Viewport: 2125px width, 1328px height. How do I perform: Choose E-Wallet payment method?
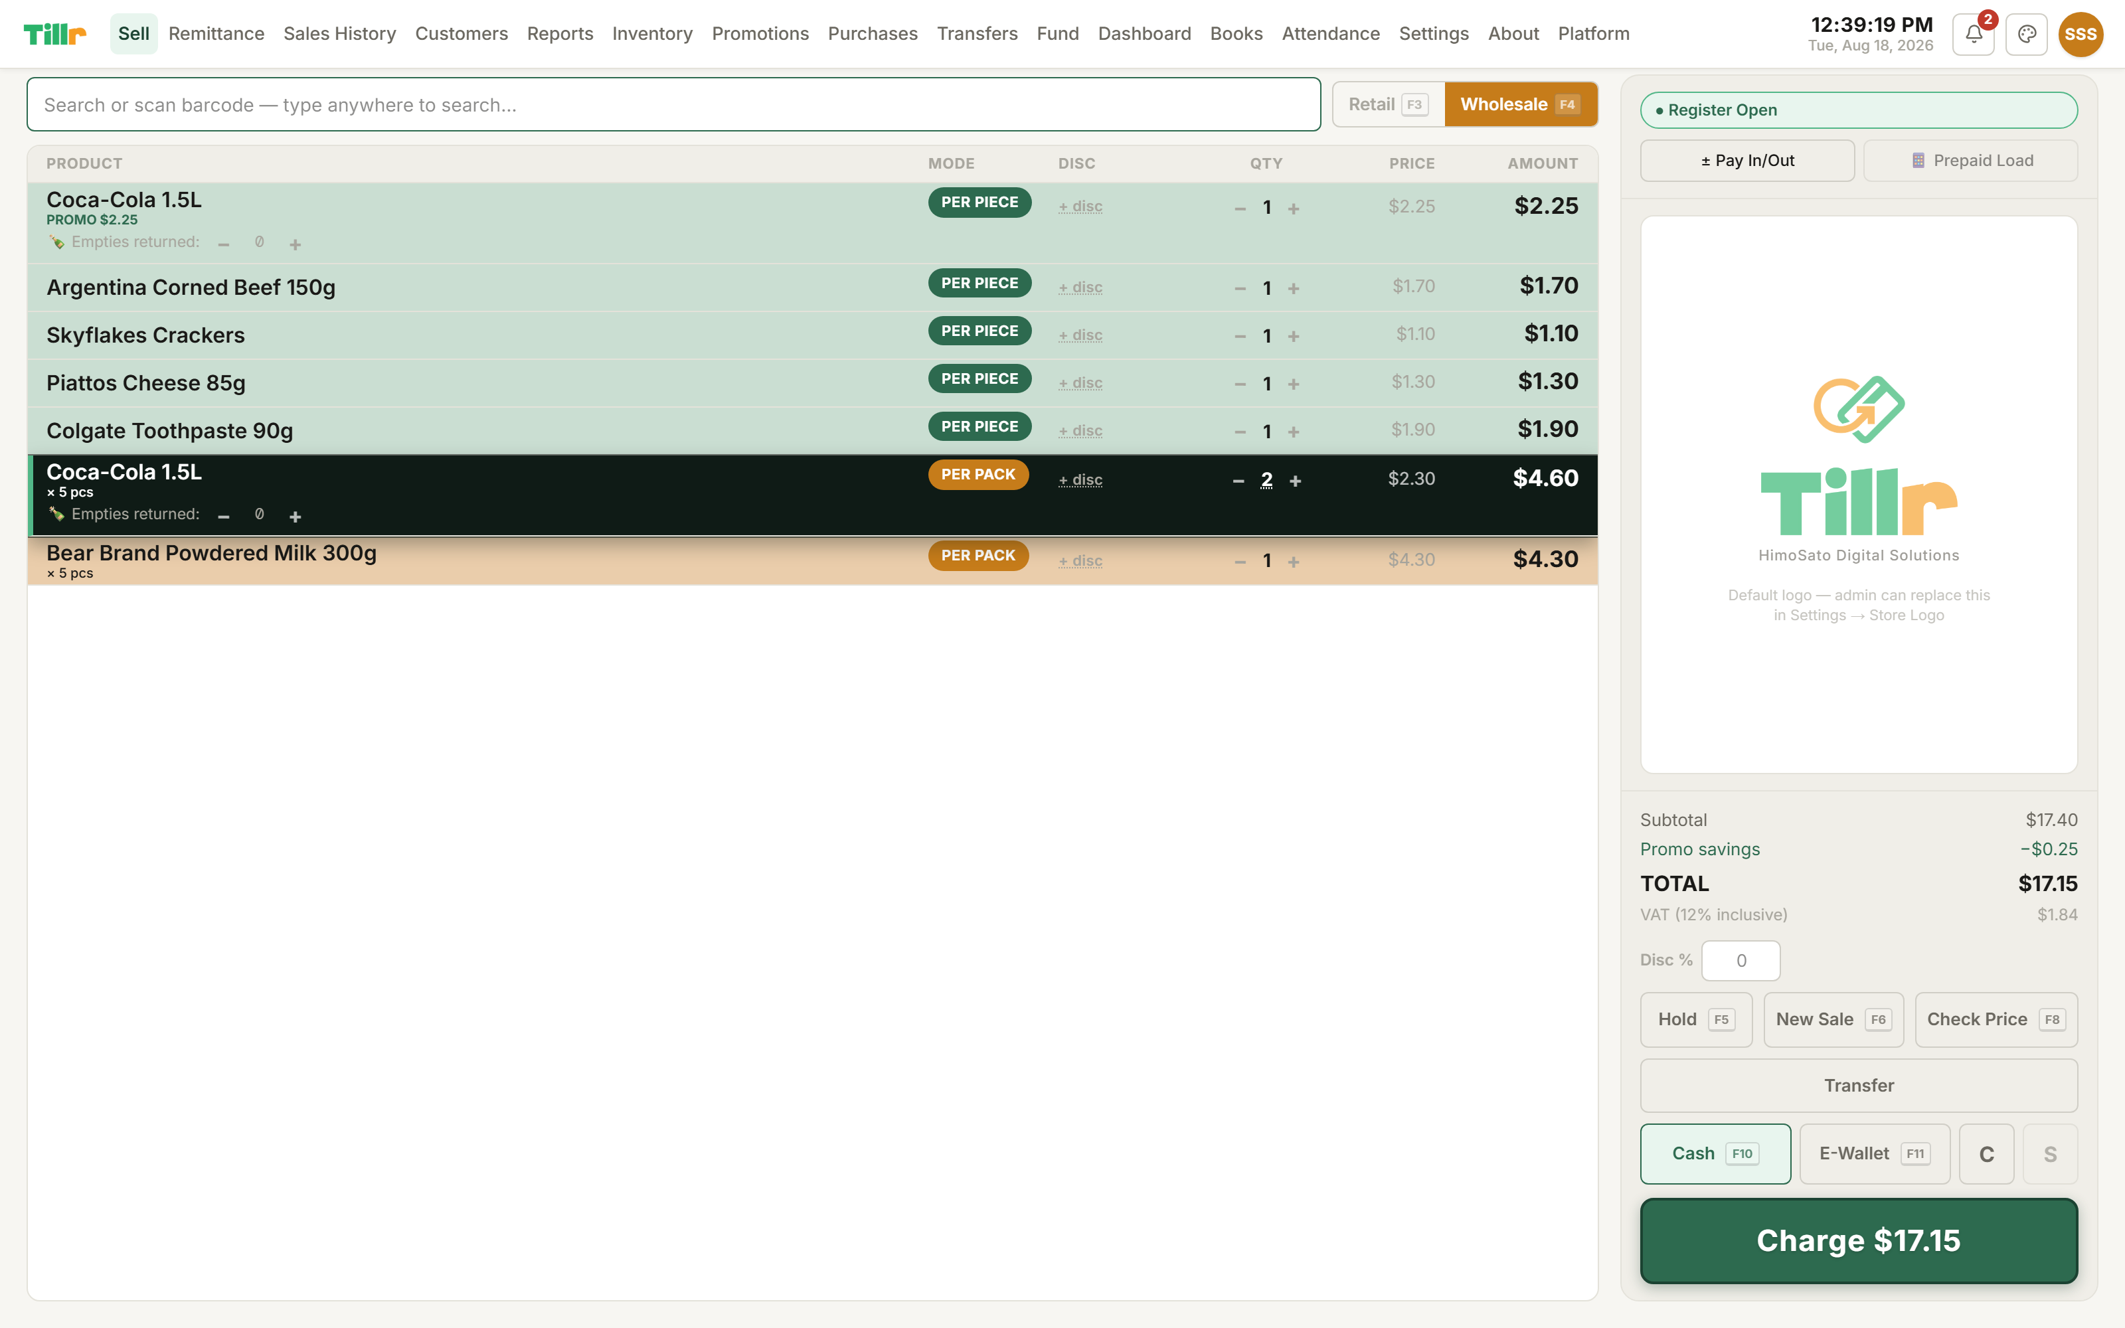(1874, 1154)
